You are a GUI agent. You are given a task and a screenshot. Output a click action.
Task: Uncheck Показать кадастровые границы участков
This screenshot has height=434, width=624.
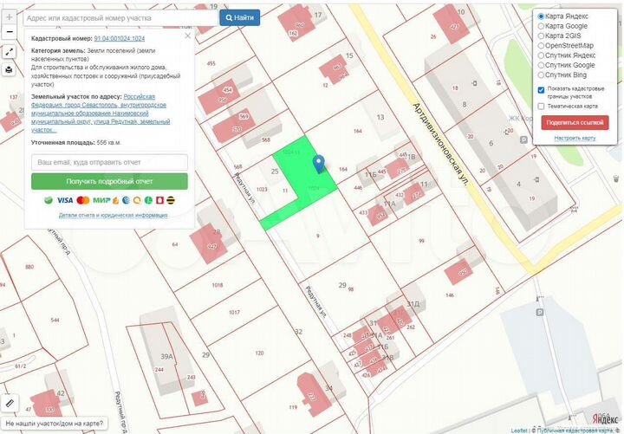[542, 89]
